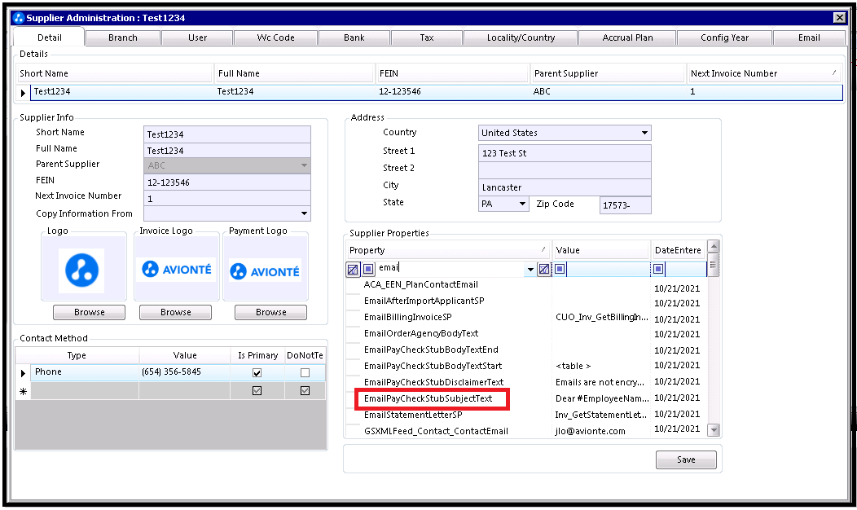Click the filter operator icon left of the 'email' filter text

point(368,269)
